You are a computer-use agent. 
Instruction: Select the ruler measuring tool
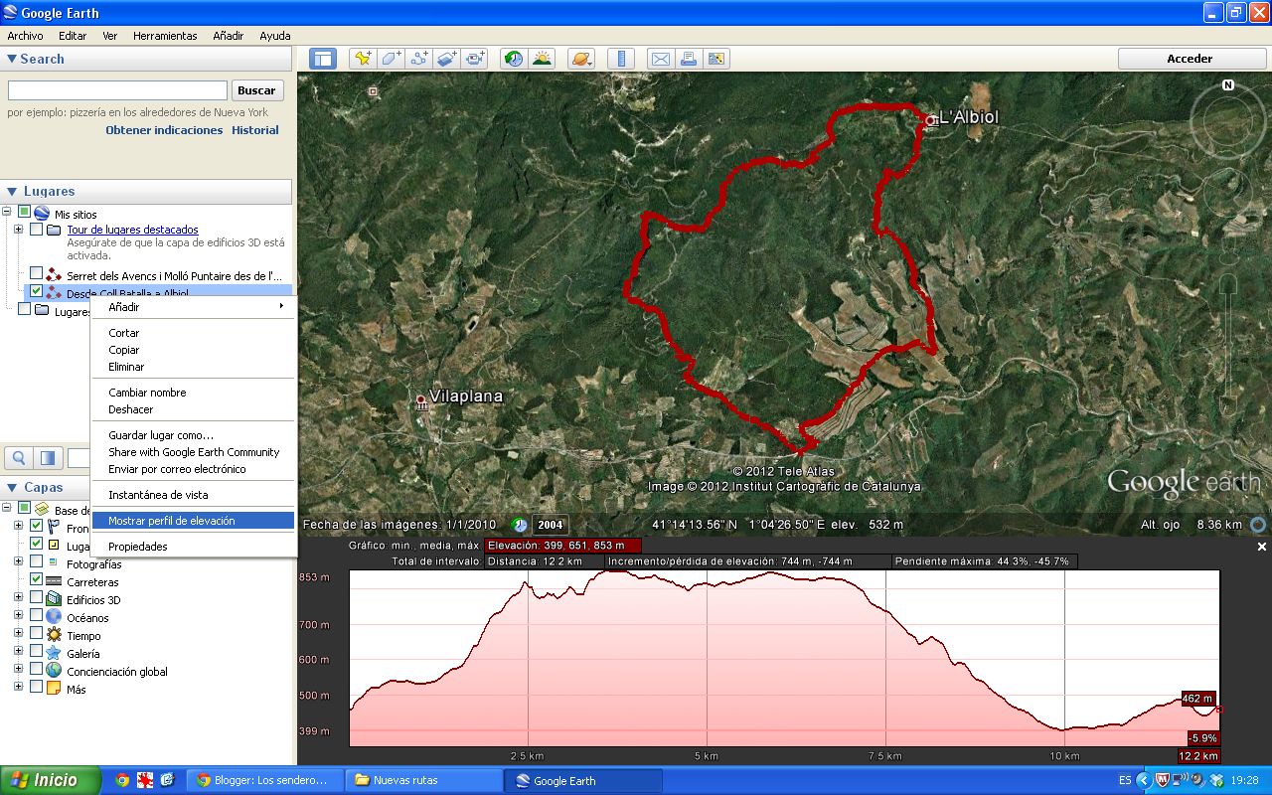pos(621,59)
